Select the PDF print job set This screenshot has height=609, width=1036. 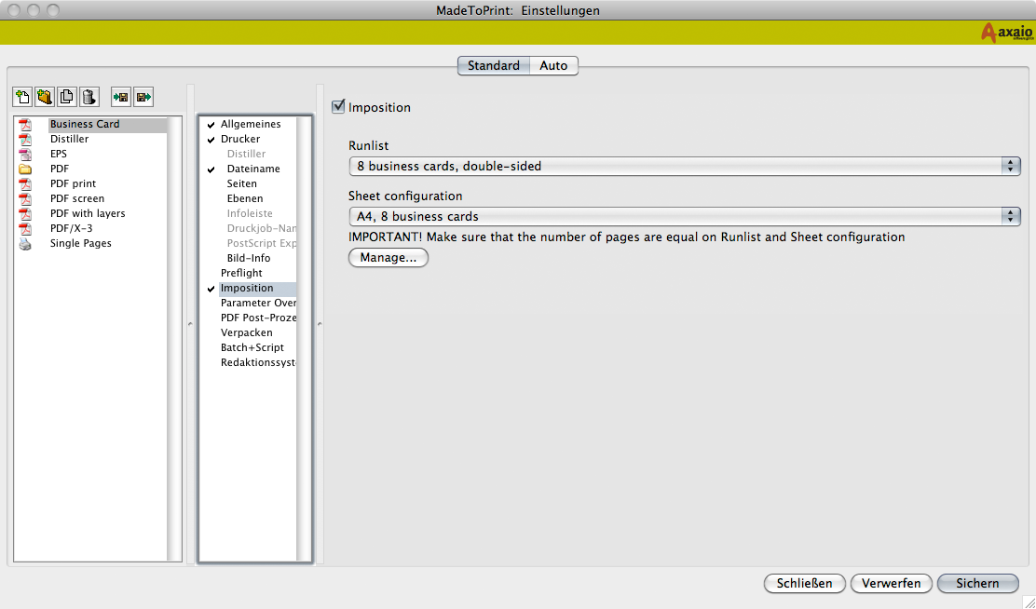pos(74,183)
